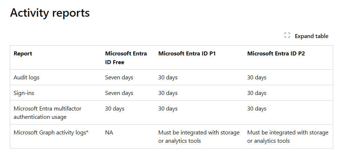The width and height of the screenshot is (339, 150).
Task: Select the Microsoft Entra ID P2 header
Action: tap(276, 54)
